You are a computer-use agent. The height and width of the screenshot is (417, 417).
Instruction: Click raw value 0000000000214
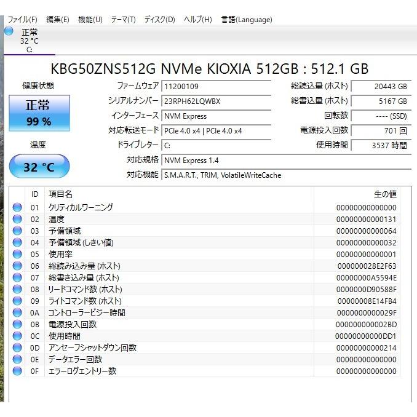(366, 348)
